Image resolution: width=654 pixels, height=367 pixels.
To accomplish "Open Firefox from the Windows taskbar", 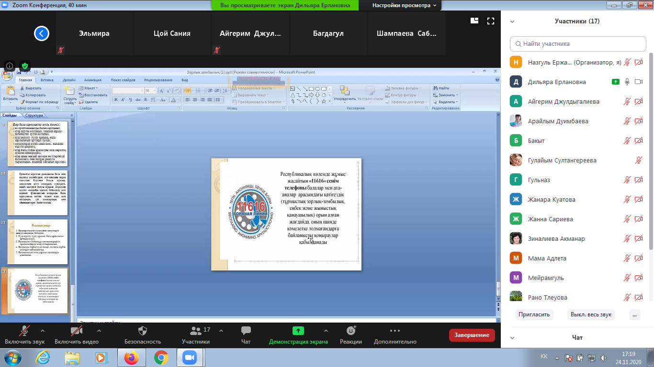I will coord(131,357).
